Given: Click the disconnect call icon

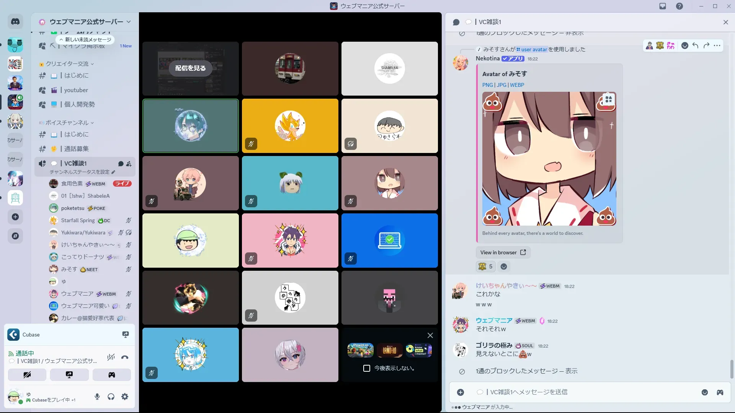Looking at the screenshot, I should tap(125, 357).
